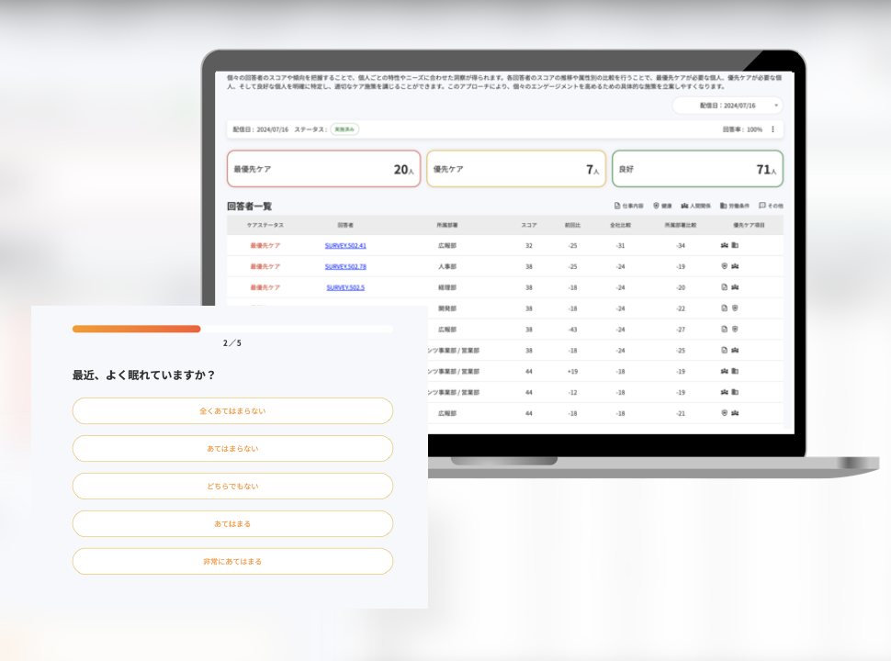
Task: Open the three-dot menu beside 回答率 100%
Action: point(773,129)
